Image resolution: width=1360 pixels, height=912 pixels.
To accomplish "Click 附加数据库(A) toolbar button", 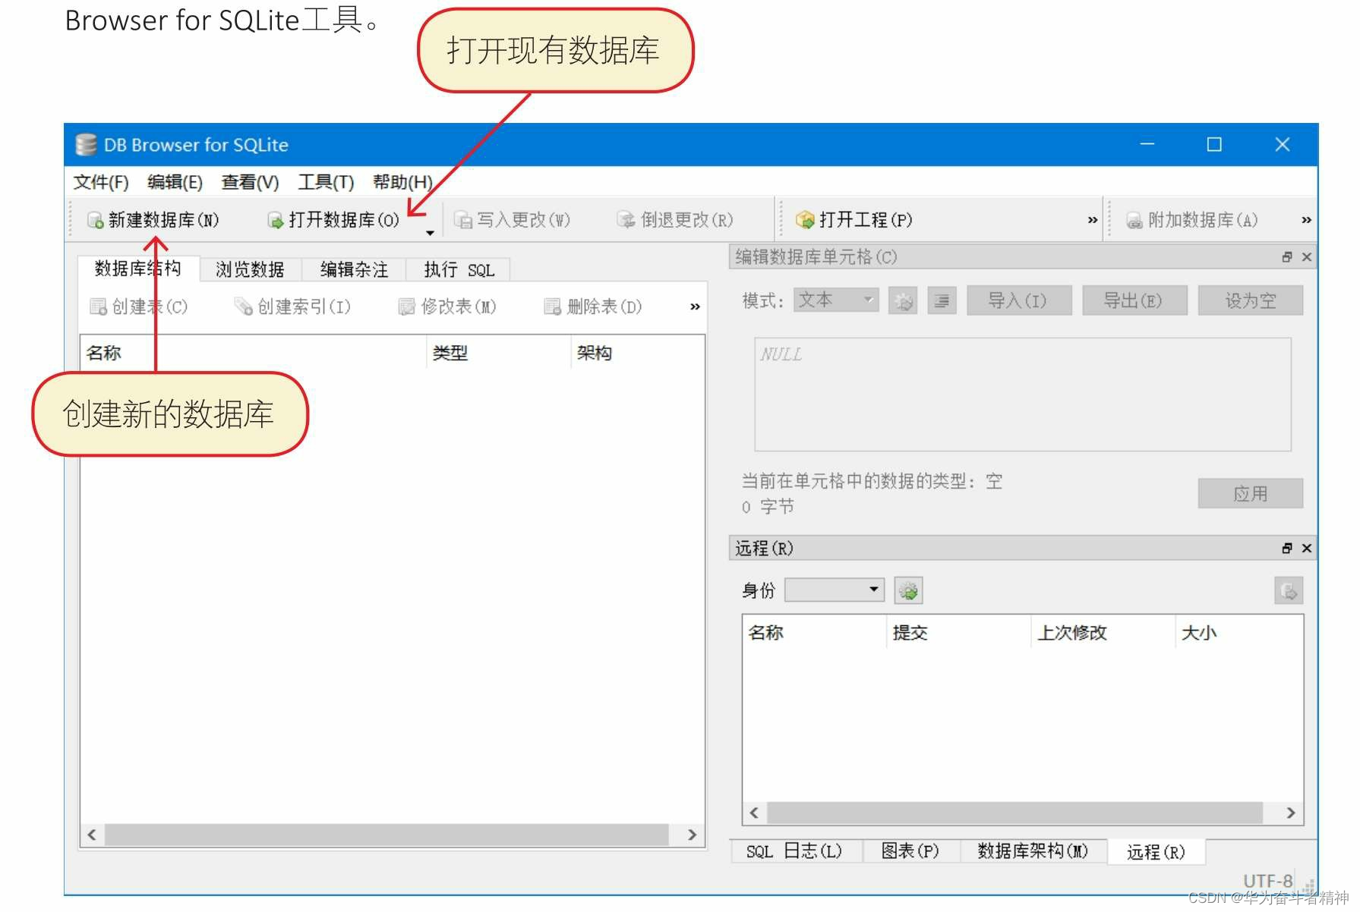I will [1192, 220].
